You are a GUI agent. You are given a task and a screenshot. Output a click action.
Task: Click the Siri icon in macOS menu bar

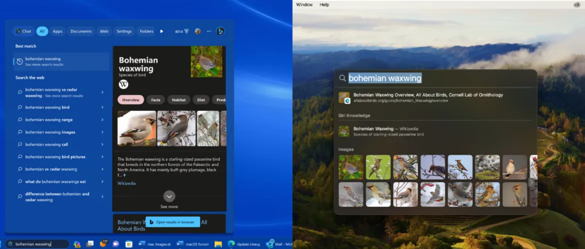577,4
